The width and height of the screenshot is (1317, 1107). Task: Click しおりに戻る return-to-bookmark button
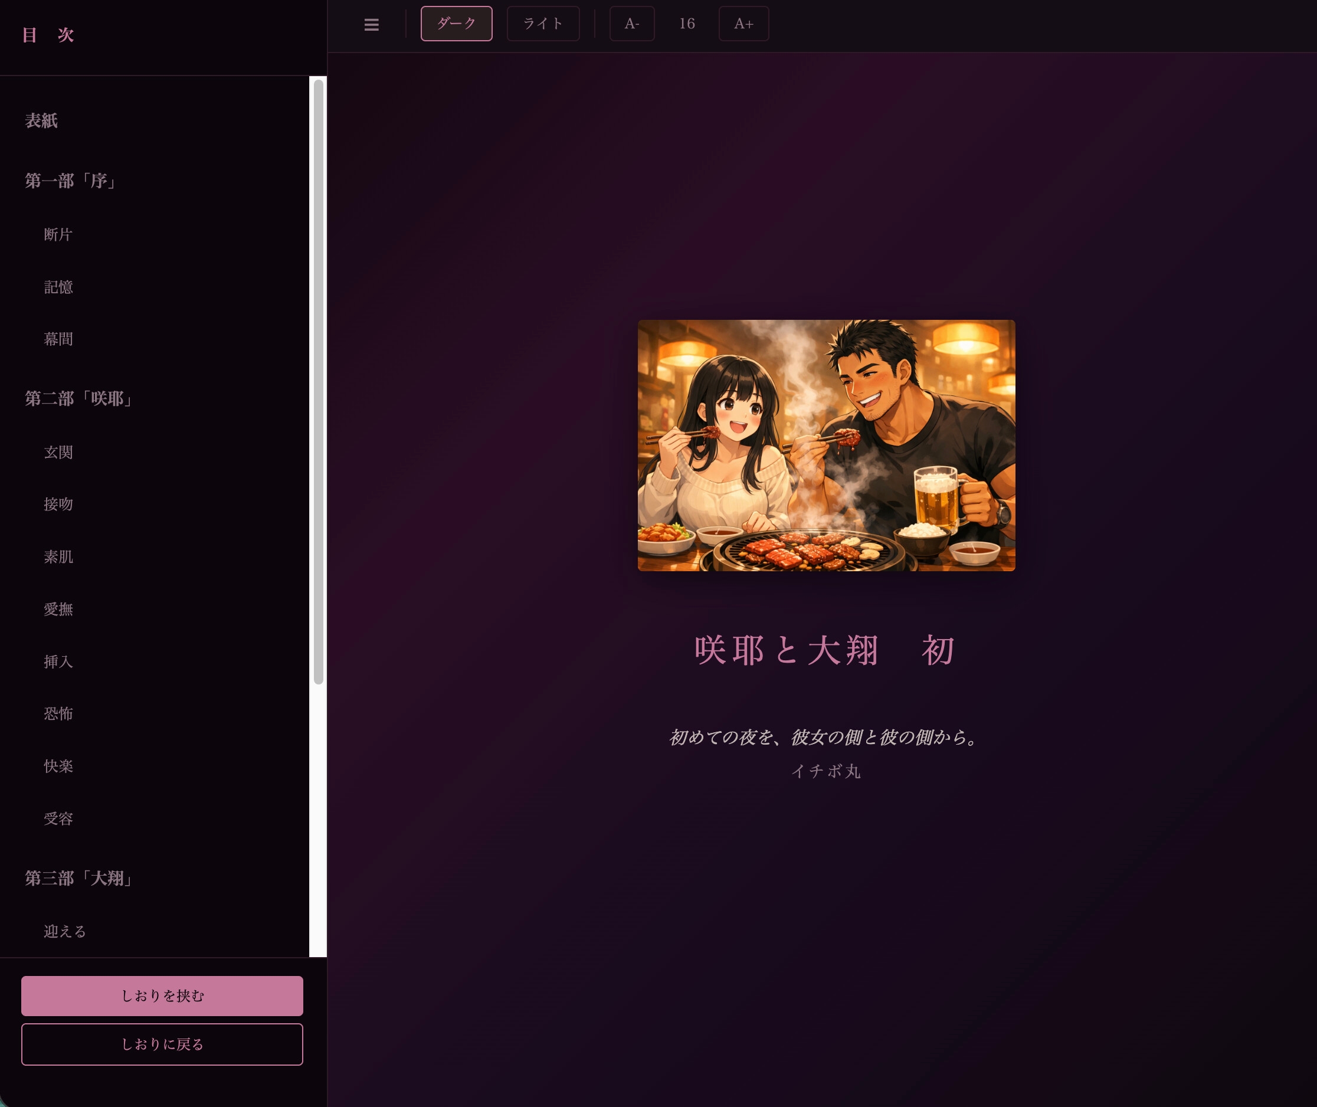tap(162, 1044)
